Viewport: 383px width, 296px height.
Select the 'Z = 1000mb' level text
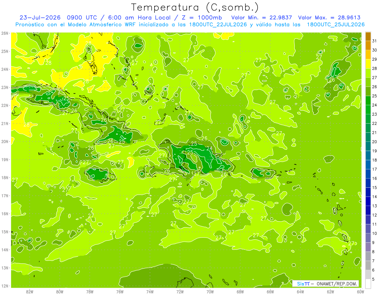(x=202, y=18)
